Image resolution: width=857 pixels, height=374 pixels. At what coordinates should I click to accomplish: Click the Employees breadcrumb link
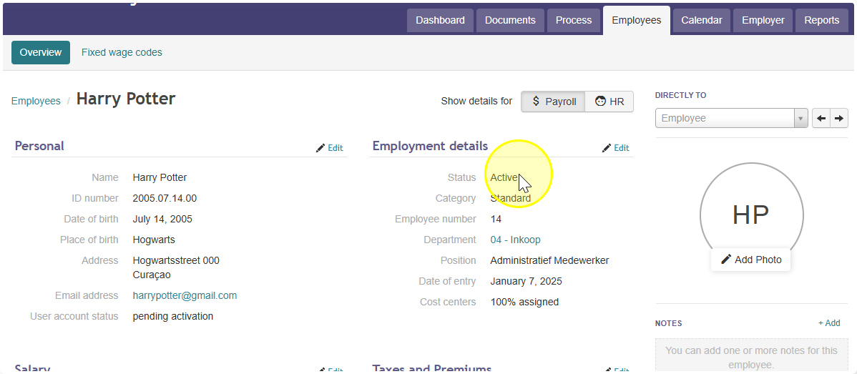click(x=36, y=101)
